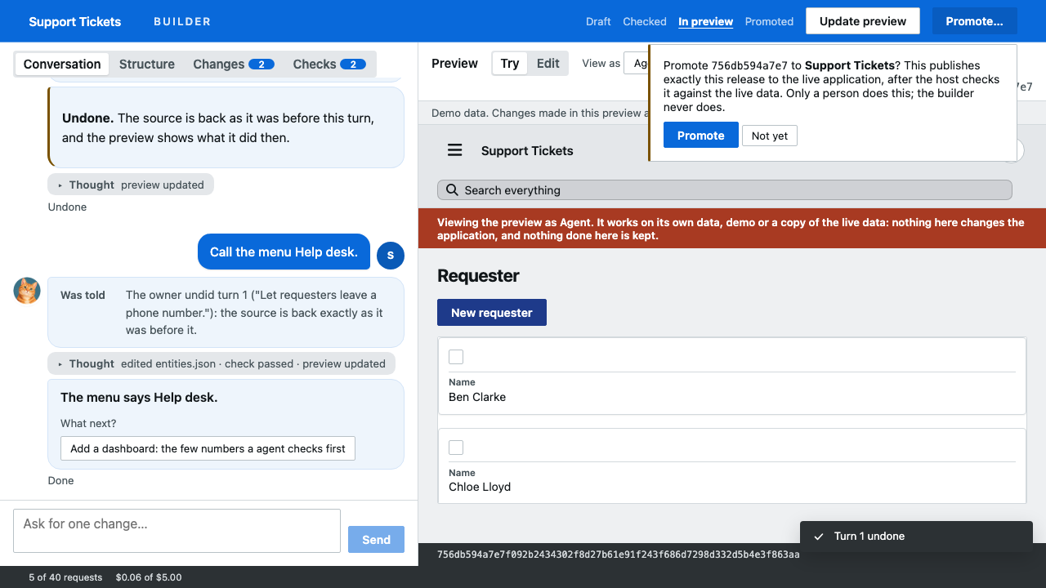Viewport: 1046px width, 588px height.
Task: Click the cat assistant avatar
Action: coord(27,291)
